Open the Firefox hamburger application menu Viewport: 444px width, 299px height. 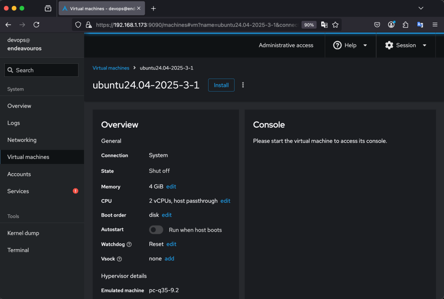click(x=434, y=25)
